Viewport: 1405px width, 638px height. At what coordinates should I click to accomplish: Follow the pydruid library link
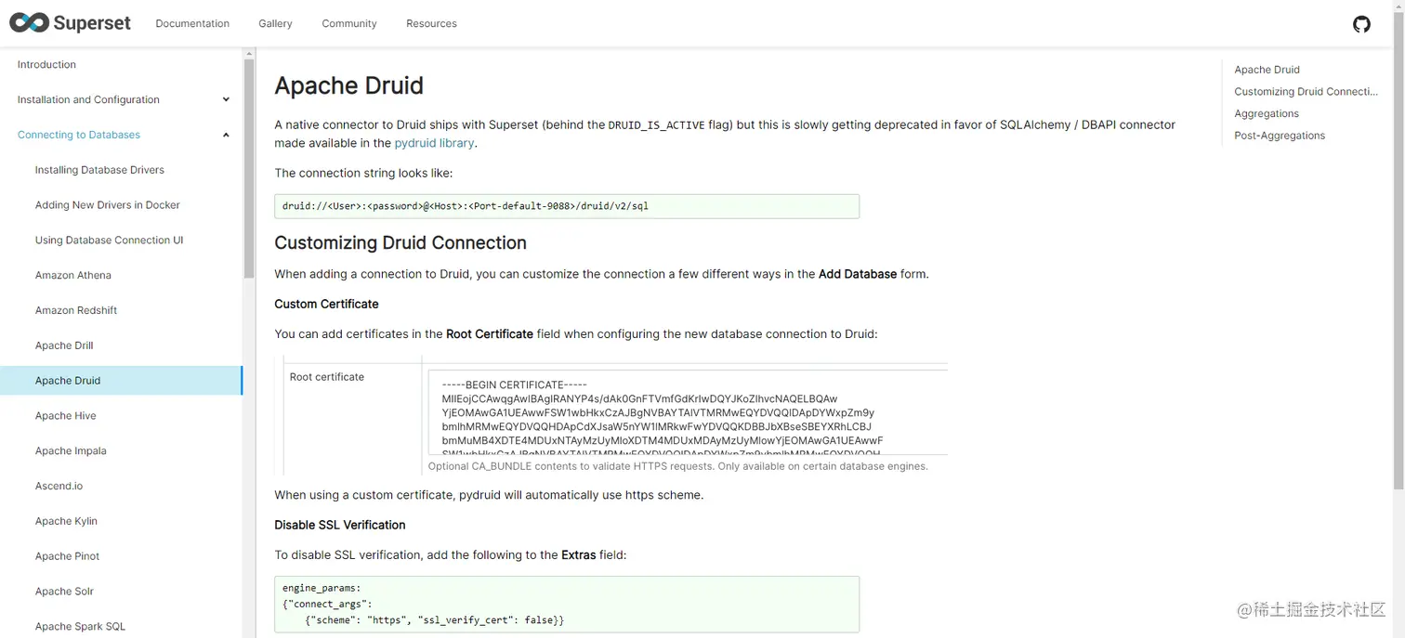click(x=434, y=143)
